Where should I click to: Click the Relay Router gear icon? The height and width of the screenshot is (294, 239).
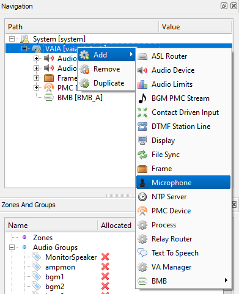coord(142,239)
